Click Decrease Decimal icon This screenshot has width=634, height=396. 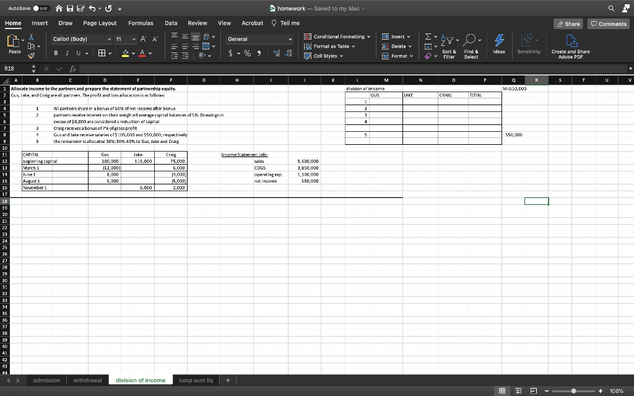pyautogui.click(x=289, y=53)
